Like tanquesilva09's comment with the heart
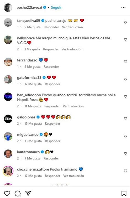Screen dimensions: 130x198 pos(125,22)
